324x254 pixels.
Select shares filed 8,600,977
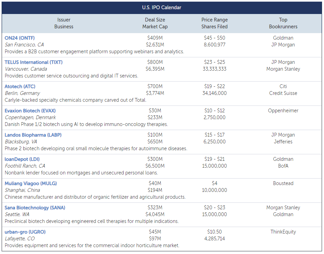(x=214, y=45)
